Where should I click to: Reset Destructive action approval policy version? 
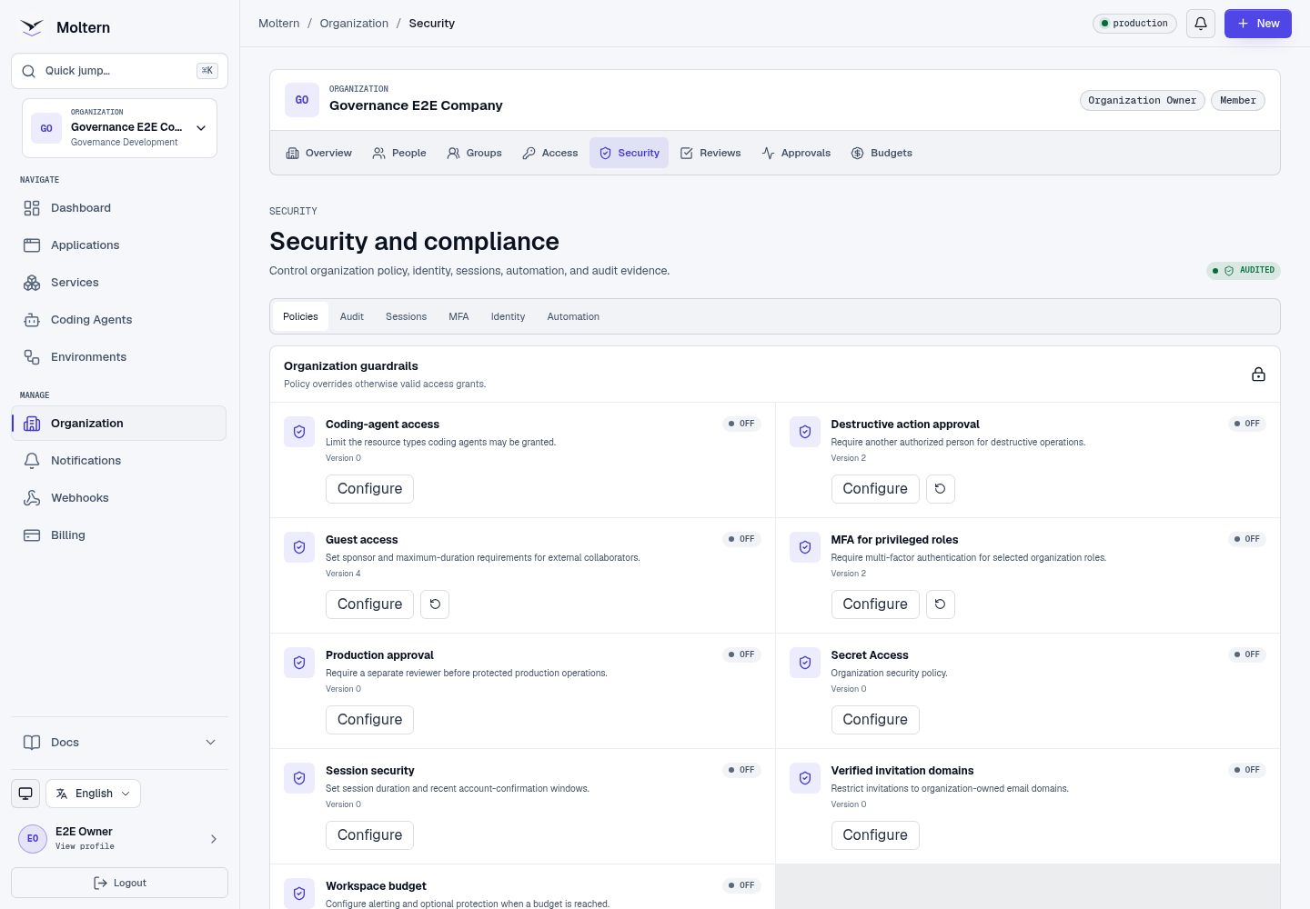(940, 489)
